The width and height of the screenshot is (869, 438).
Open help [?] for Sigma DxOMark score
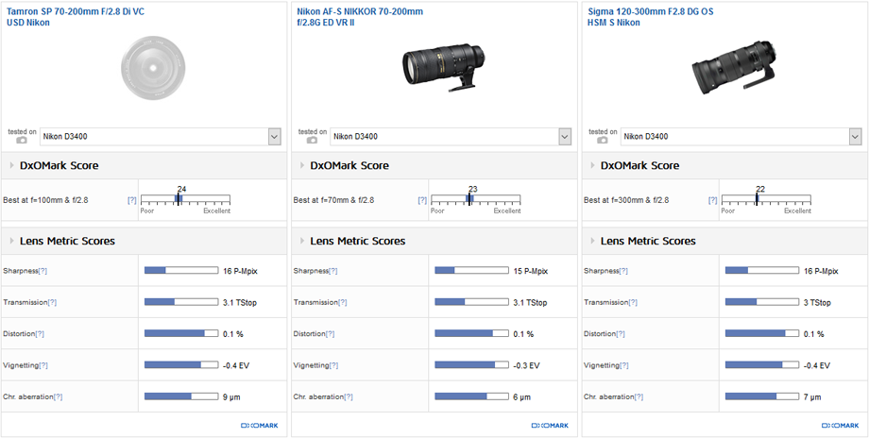[x=713, y=200]
